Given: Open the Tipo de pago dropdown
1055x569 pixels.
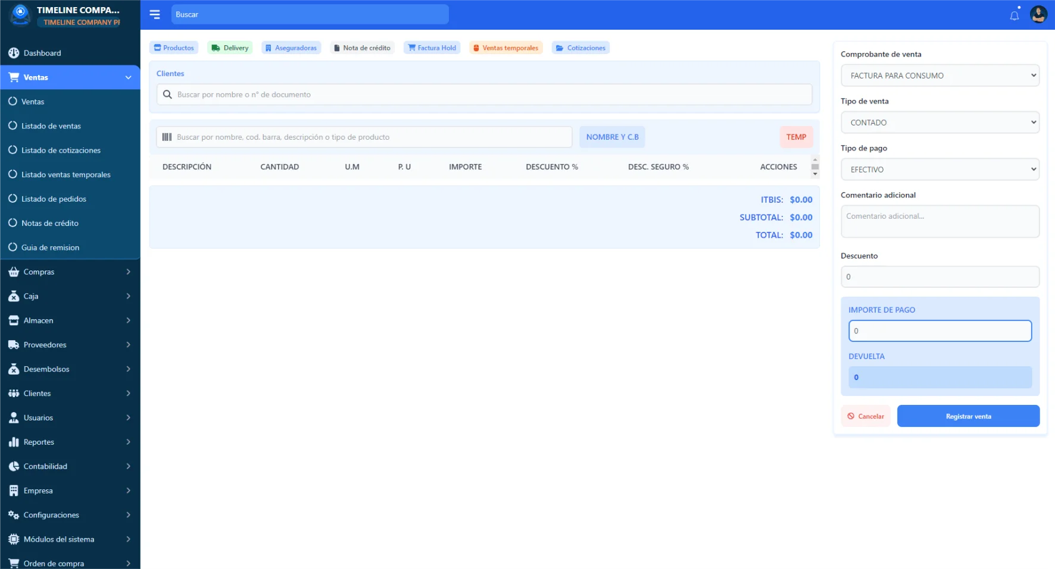Looking at the screenshot, I should (940, 169).
